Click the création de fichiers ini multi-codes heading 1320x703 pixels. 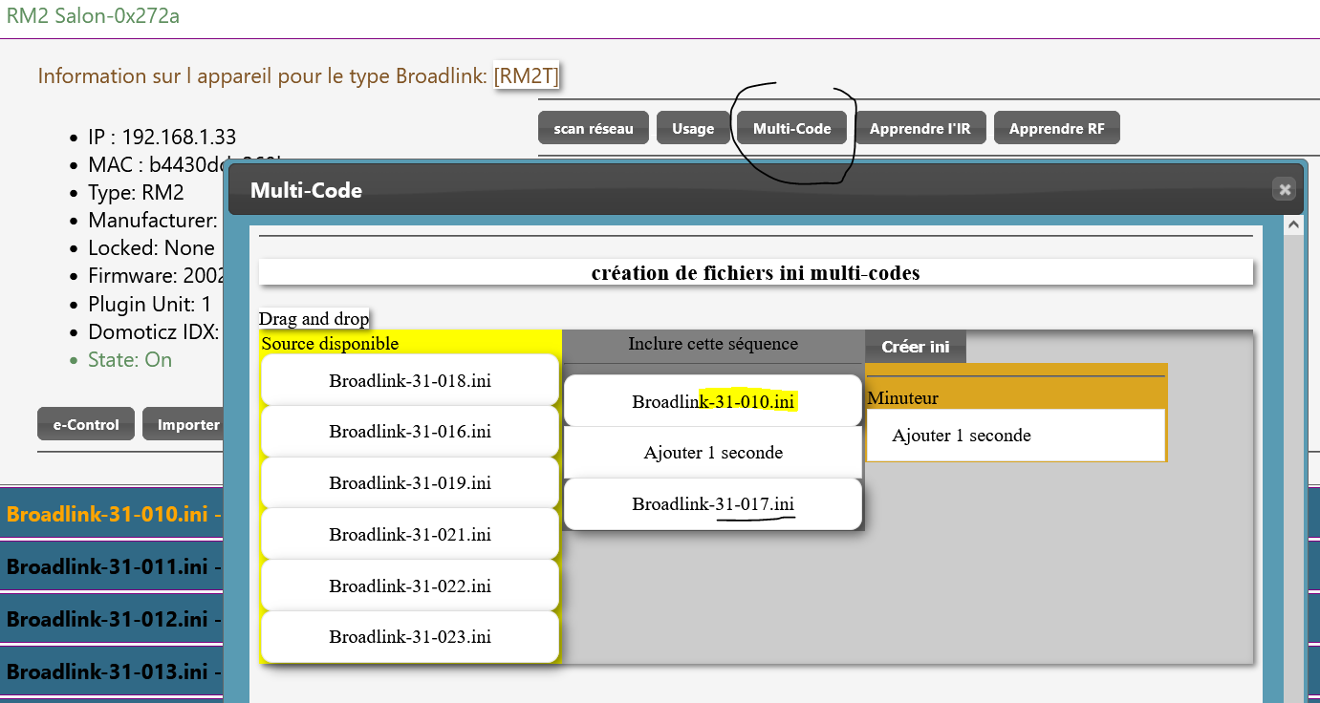[755, 273]
